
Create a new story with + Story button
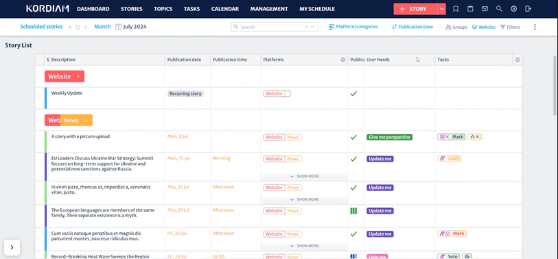click(x=415, y=9)
